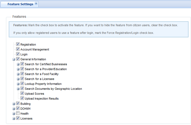The width and height of the screenshot is (191, 125).
Task: Select the Search Documents by Geographic Location label
Action: pos(53,89)
